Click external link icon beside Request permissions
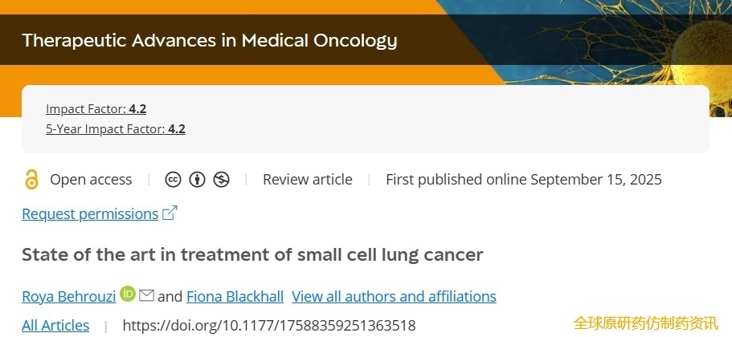Image resolution: width=732 pixels, height=337 pixels. 170,213
